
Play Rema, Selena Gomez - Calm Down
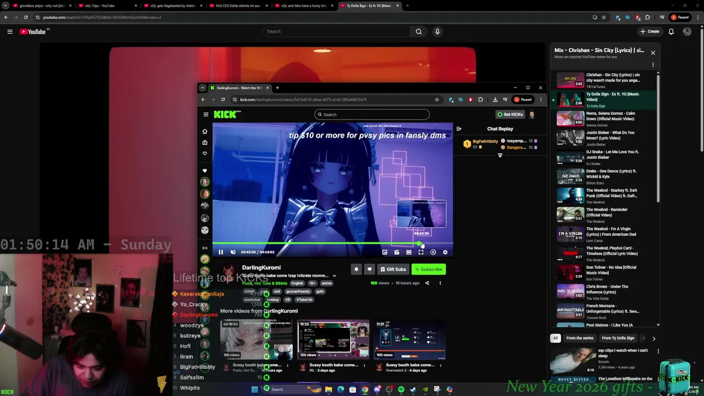(604, 118)
